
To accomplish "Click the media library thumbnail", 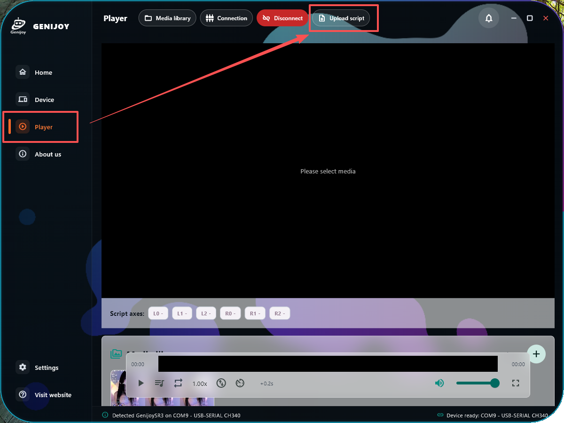I will (x=162, y=388).
